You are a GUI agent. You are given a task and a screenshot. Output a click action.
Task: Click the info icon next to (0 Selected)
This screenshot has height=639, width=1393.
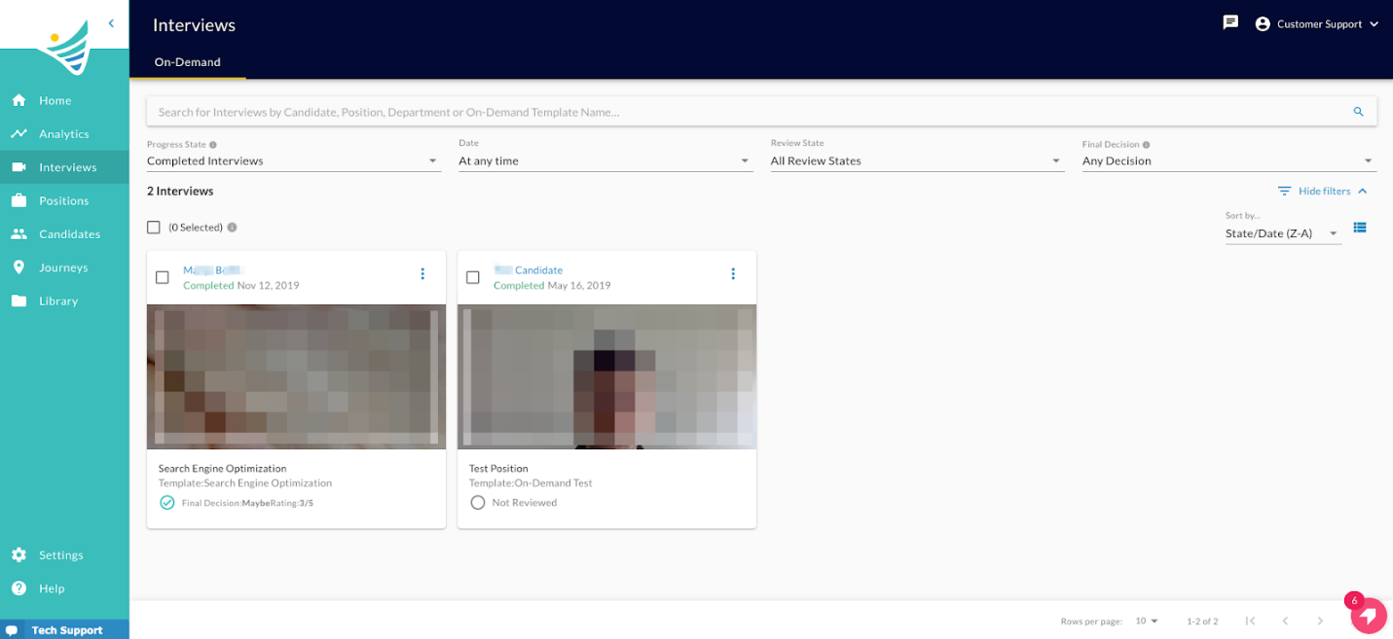tap(232, 228)
